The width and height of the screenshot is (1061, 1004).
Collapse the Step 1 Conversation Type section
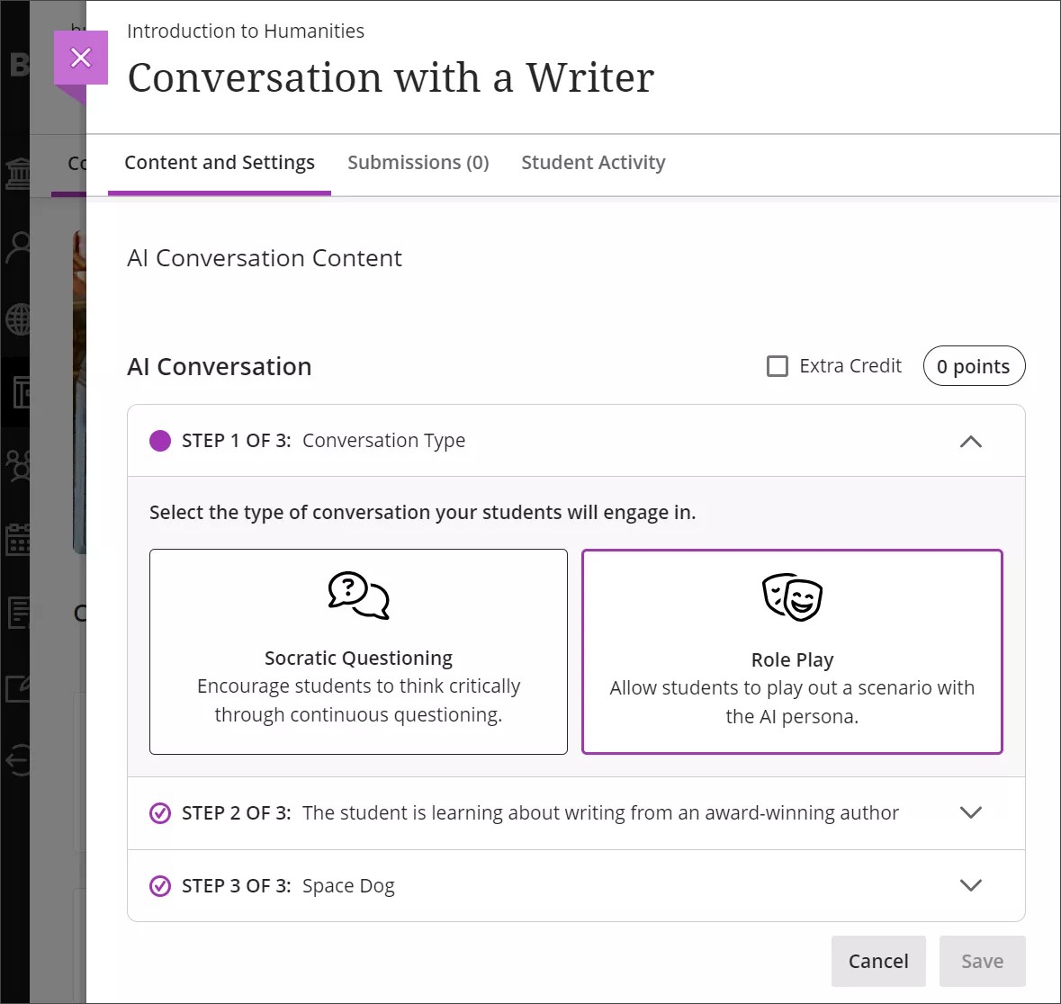tap(970, 441)
